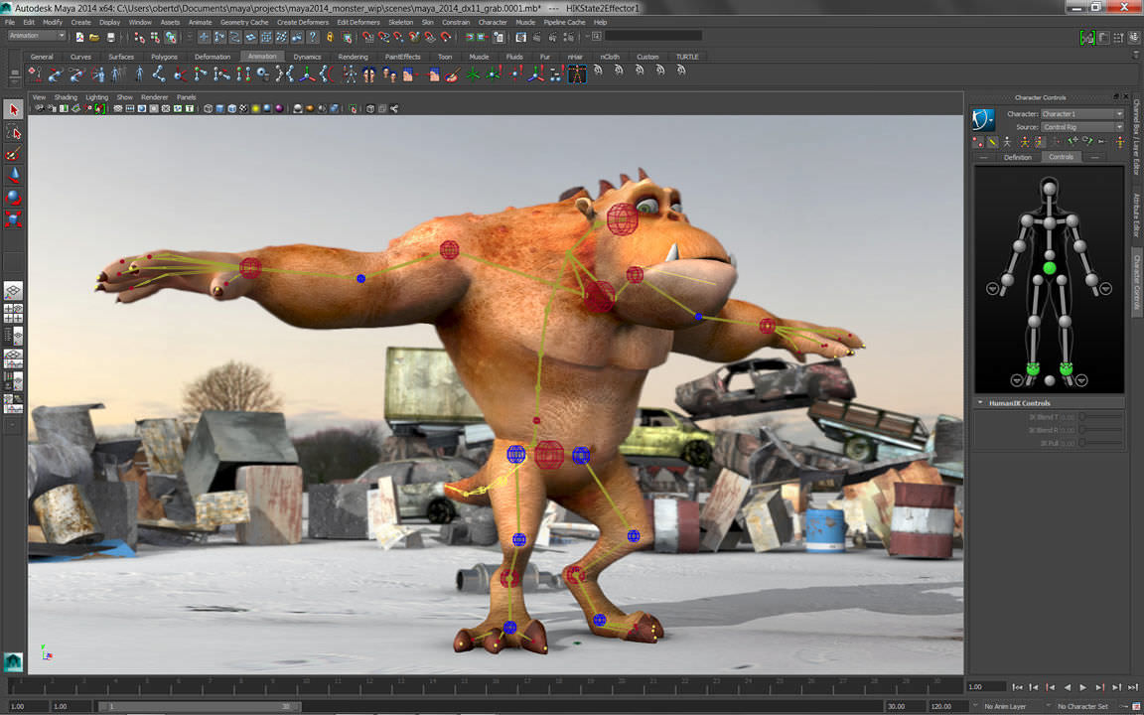
Task: Open the menu set dropdown showing Animation
Action: 37,35
